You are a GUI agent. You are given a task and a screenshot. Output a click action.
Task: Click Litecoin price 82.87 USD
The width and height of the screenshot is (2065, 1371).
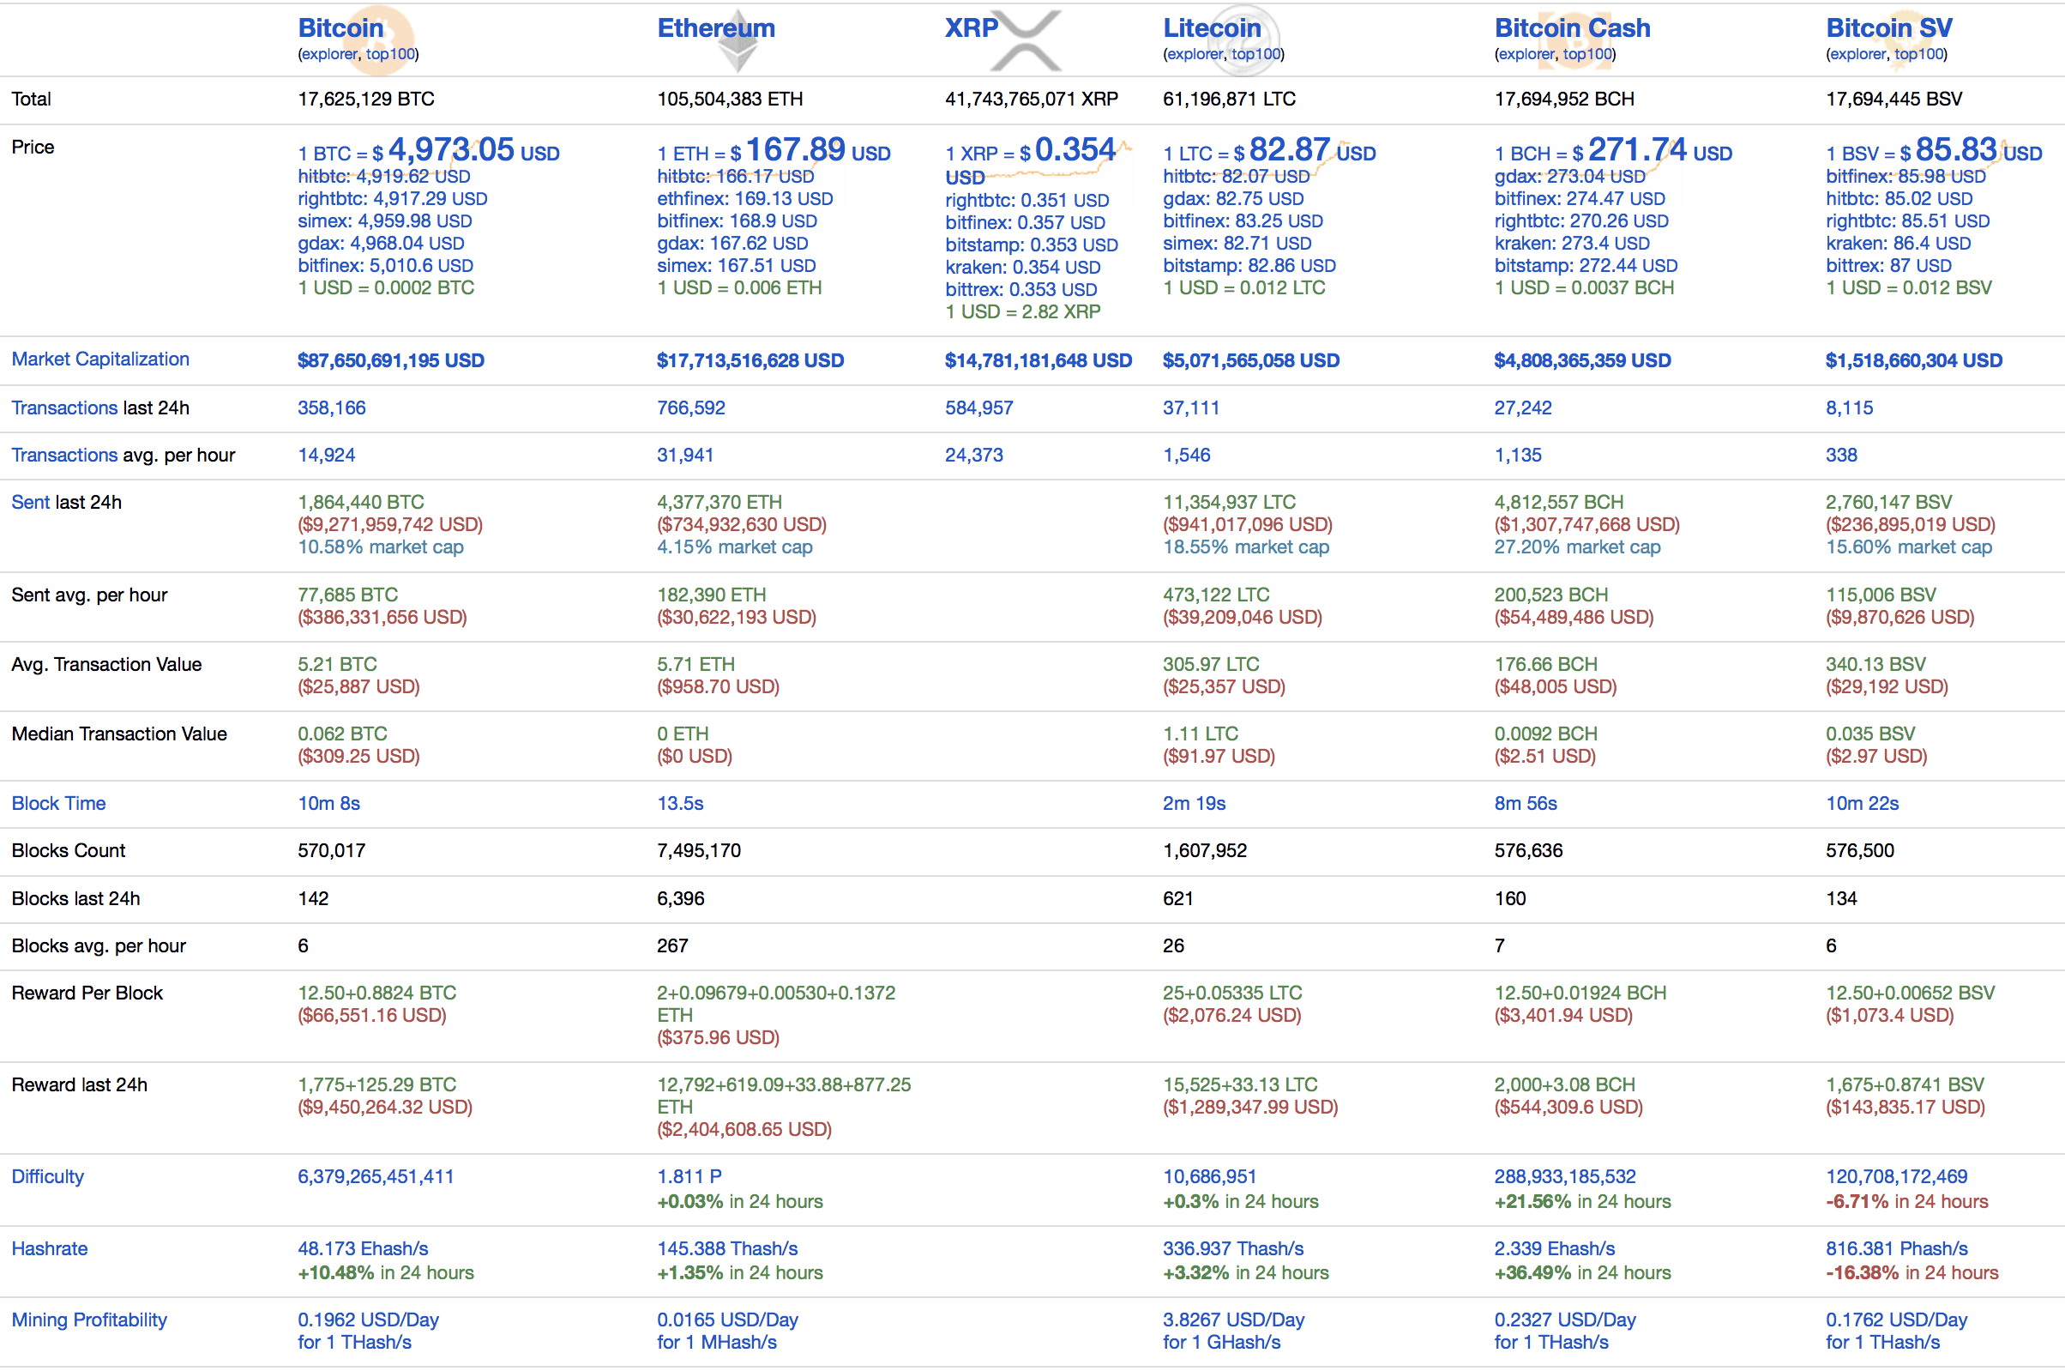(x=1269, y=150)
